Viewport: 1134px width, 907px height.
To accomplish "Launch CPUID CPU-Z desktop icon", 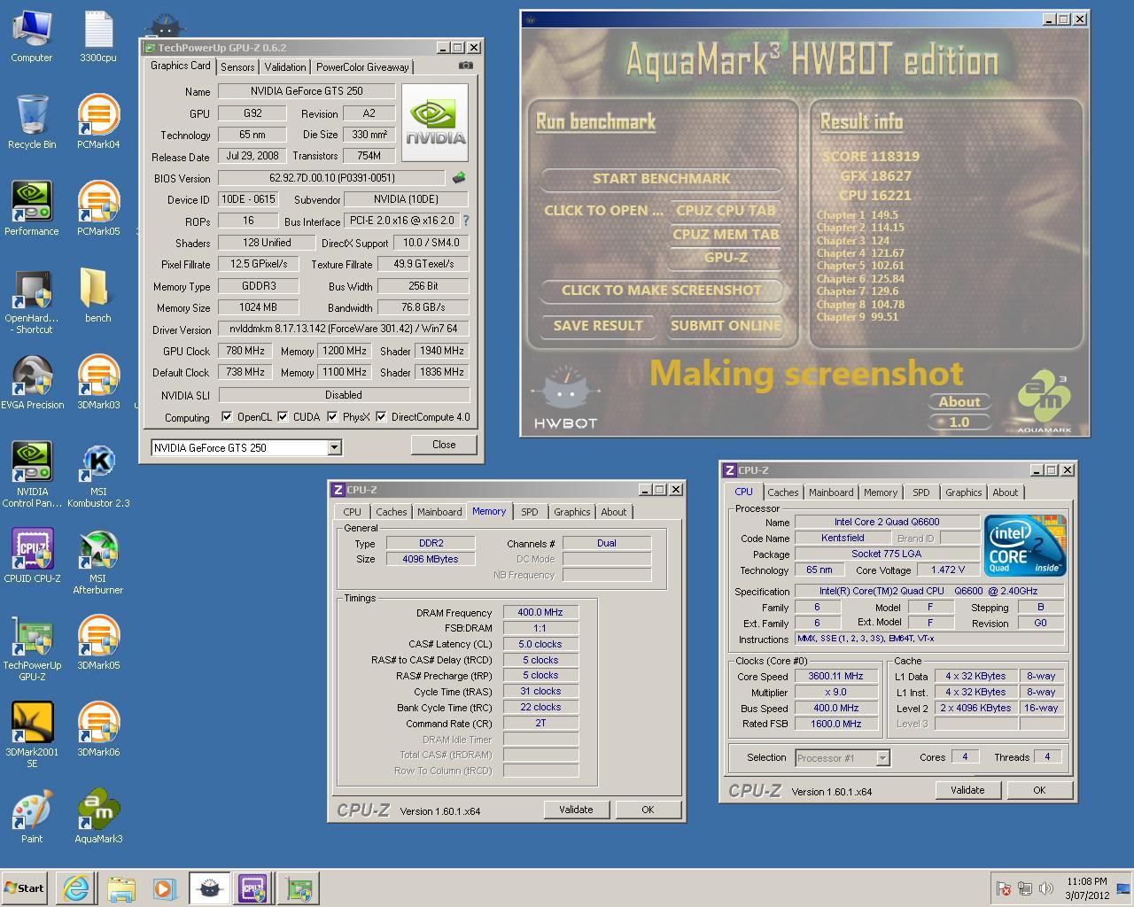I will click(32, 556).
